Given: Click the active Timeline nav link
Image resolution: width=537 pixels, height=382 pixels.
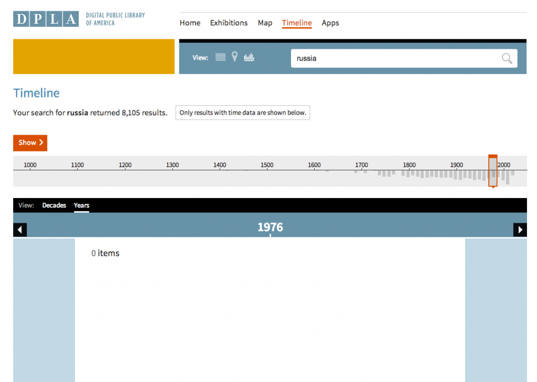Looking at the screenshot, I should [296, 23].
